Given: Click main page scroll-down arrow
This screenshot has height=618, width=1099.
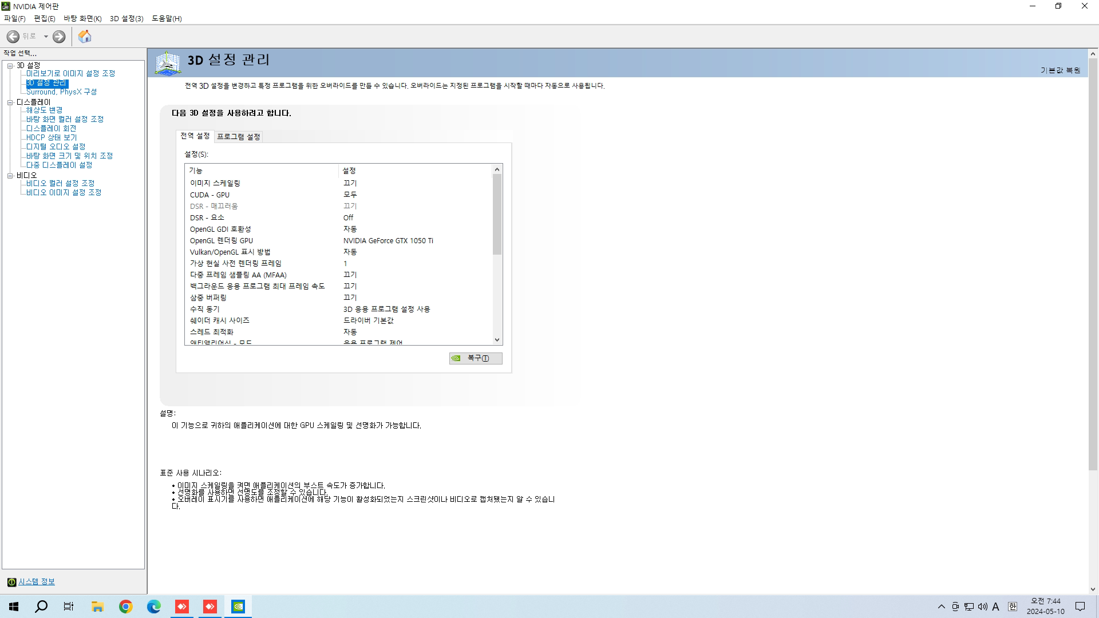Looking at the screenshot, I should click(x=1093, y=589).
